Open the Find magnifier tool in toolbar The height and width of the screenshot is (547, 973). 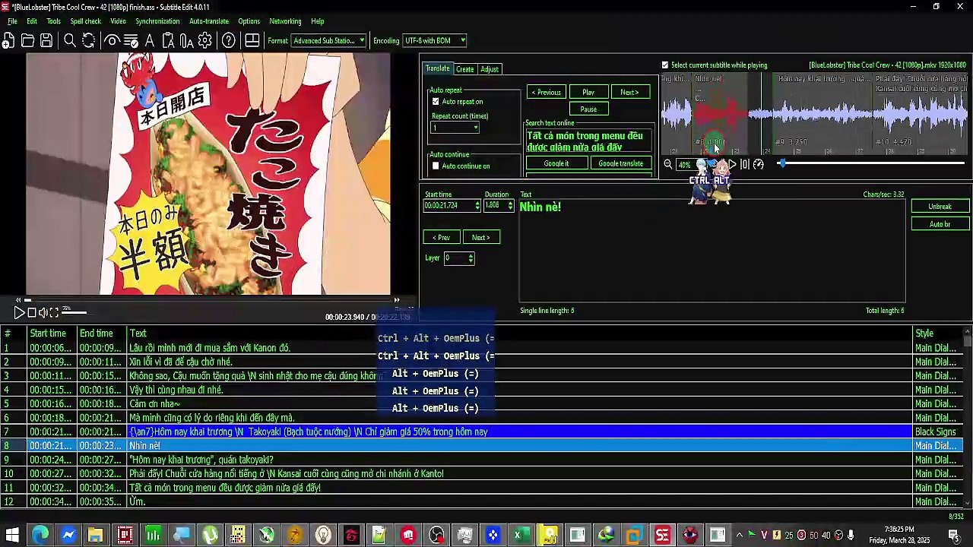click(x=70, y=41)
